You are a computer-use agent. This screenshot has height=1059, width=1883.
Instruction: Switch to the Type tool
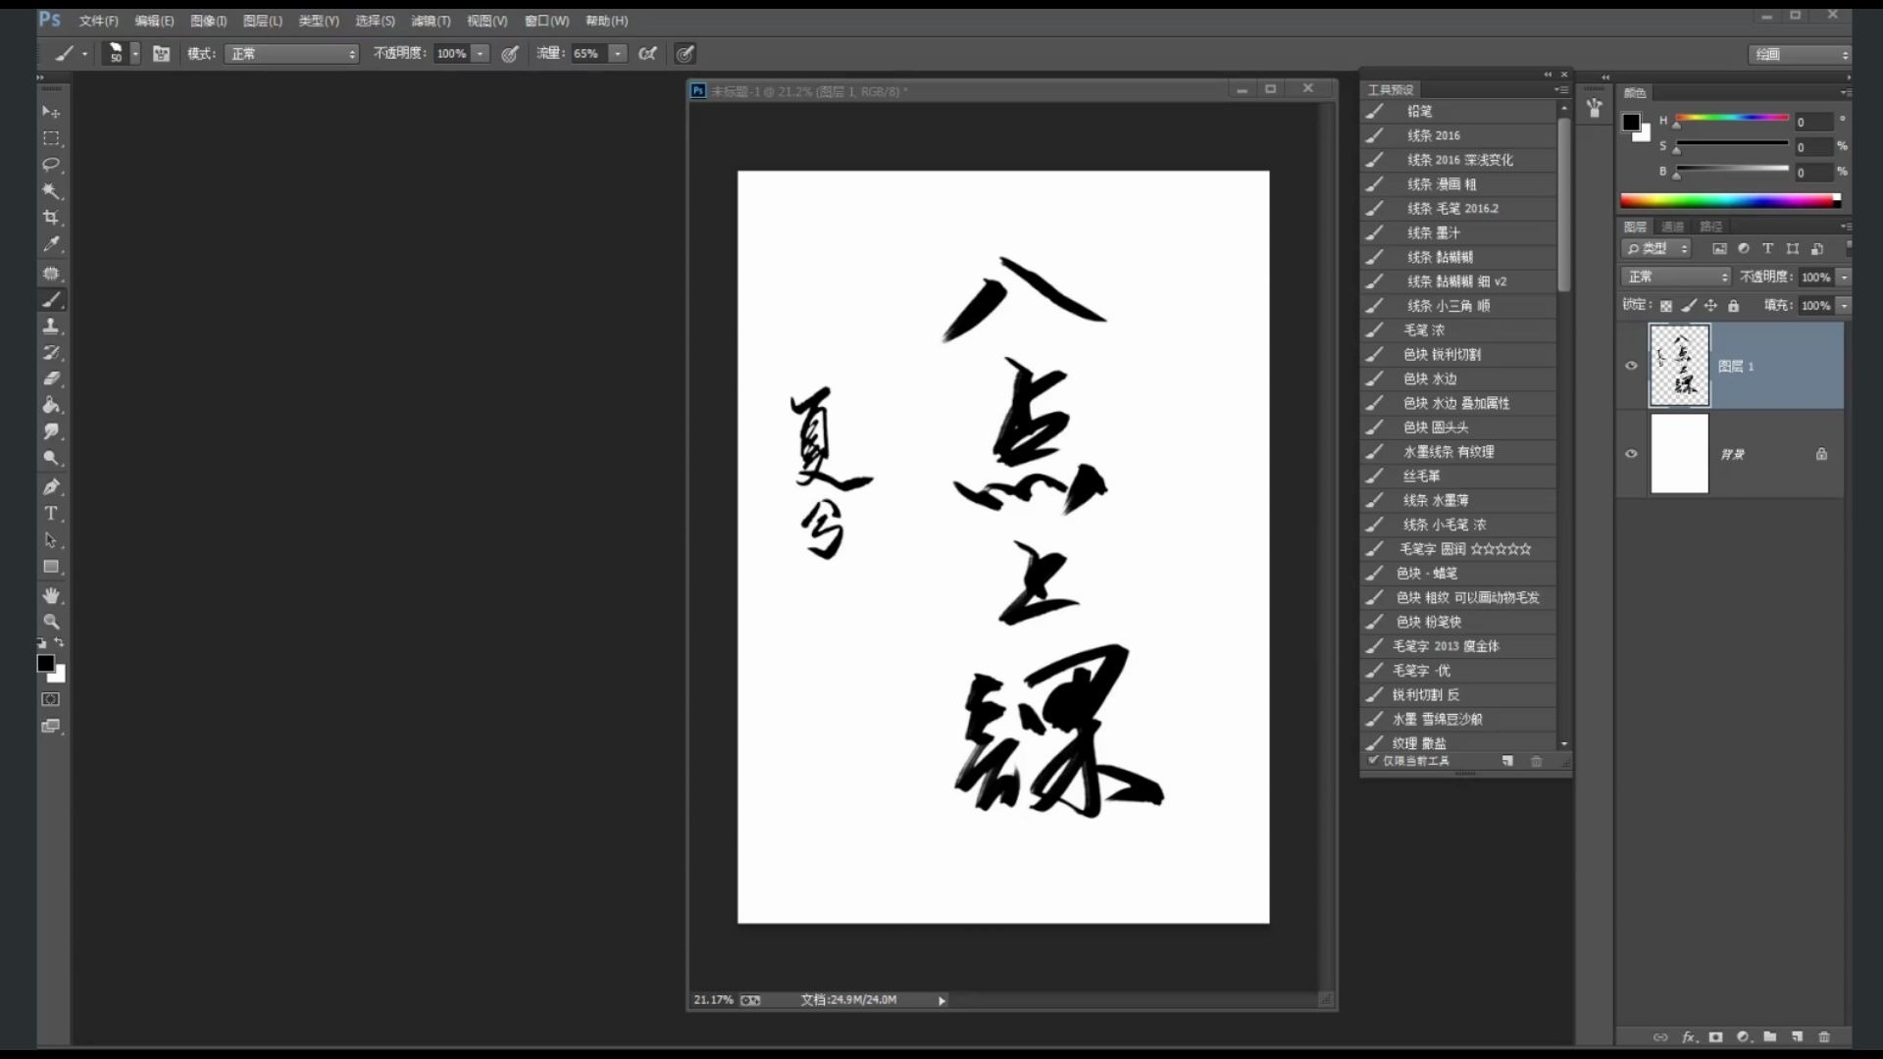[x=51, y=513]
